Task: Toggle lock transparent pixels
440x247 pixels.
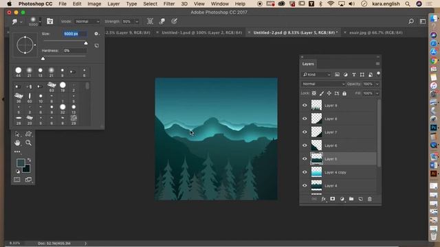Action: [314, 93]
